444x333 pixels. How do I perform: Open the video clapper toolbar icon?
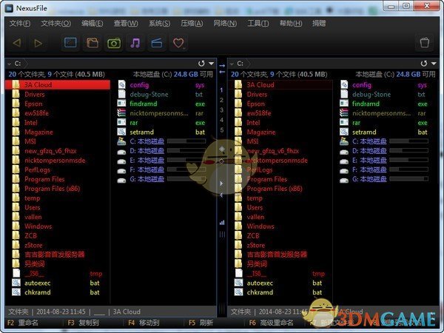(157, 43)
